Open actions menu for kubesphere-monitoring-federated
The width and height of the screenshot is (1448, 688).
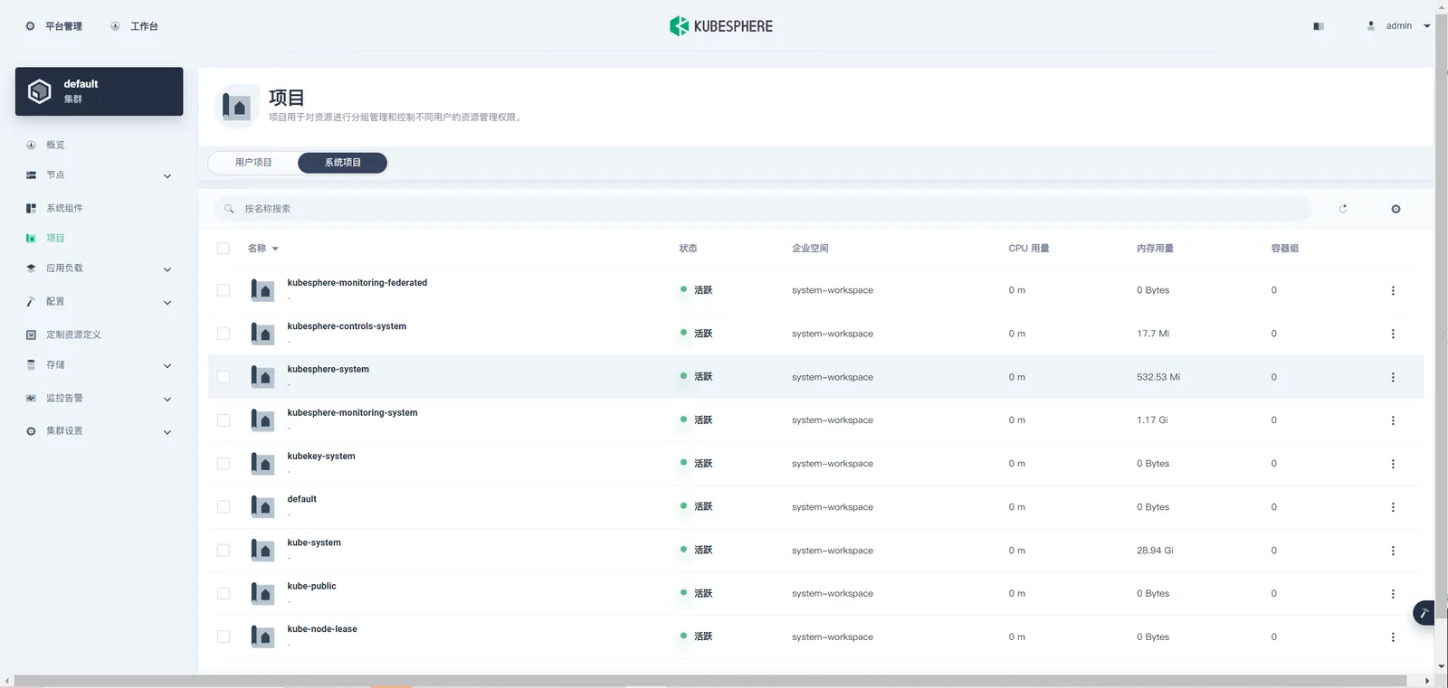pos(1393,290)
